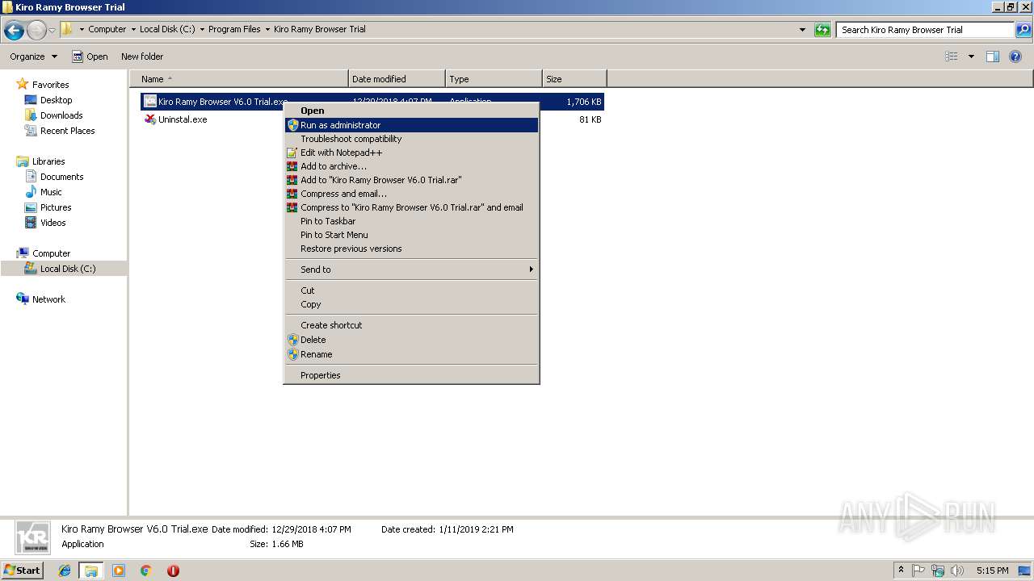The image size is (1034, 581).
Task: Click the Program Files breadcrumb segment
Action: pos(234,29)
